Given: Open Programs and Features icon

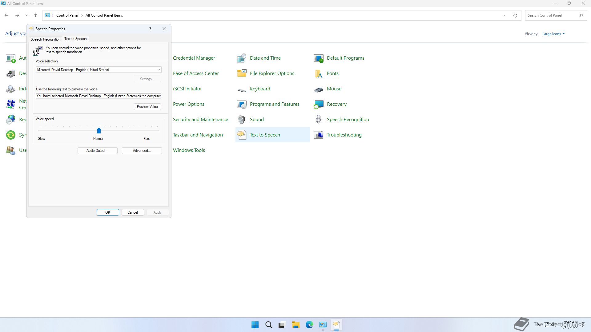Looking at the screenshot, I should (242, 104).
